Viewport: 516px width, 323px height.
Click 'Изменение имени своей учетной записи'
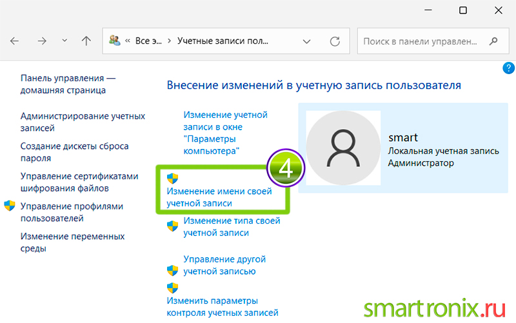219,197
